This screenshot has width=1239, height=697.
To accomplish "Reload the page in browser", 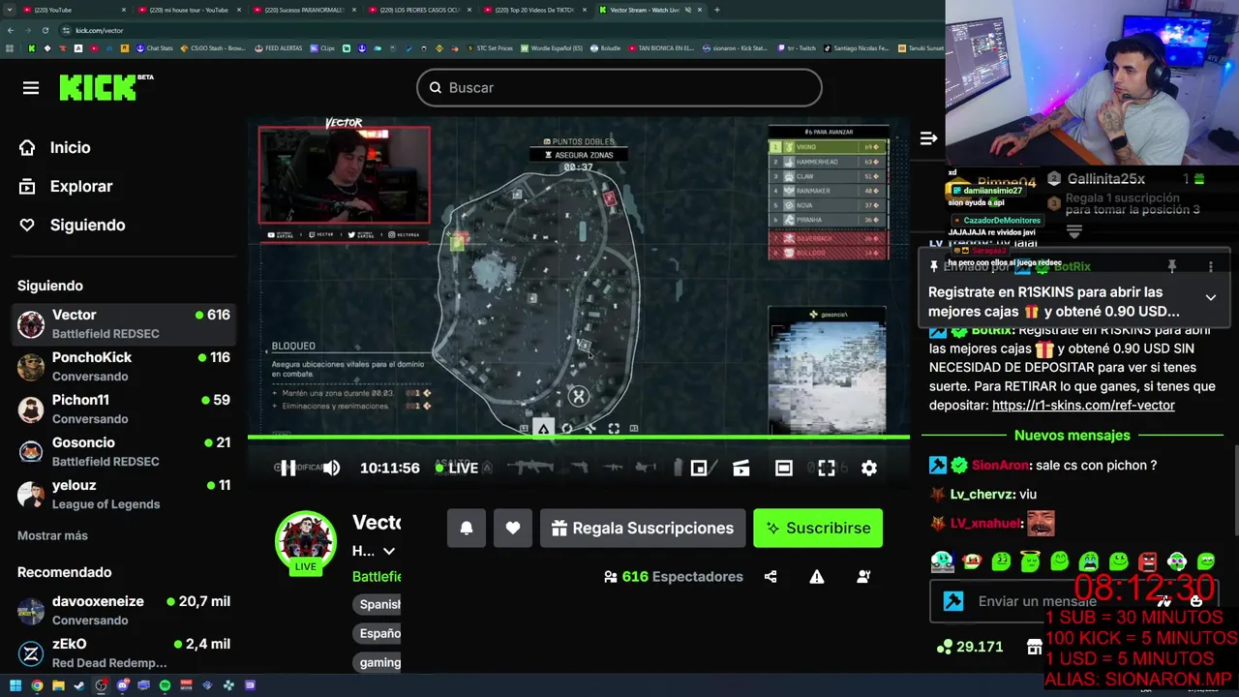I will [45, 30].
